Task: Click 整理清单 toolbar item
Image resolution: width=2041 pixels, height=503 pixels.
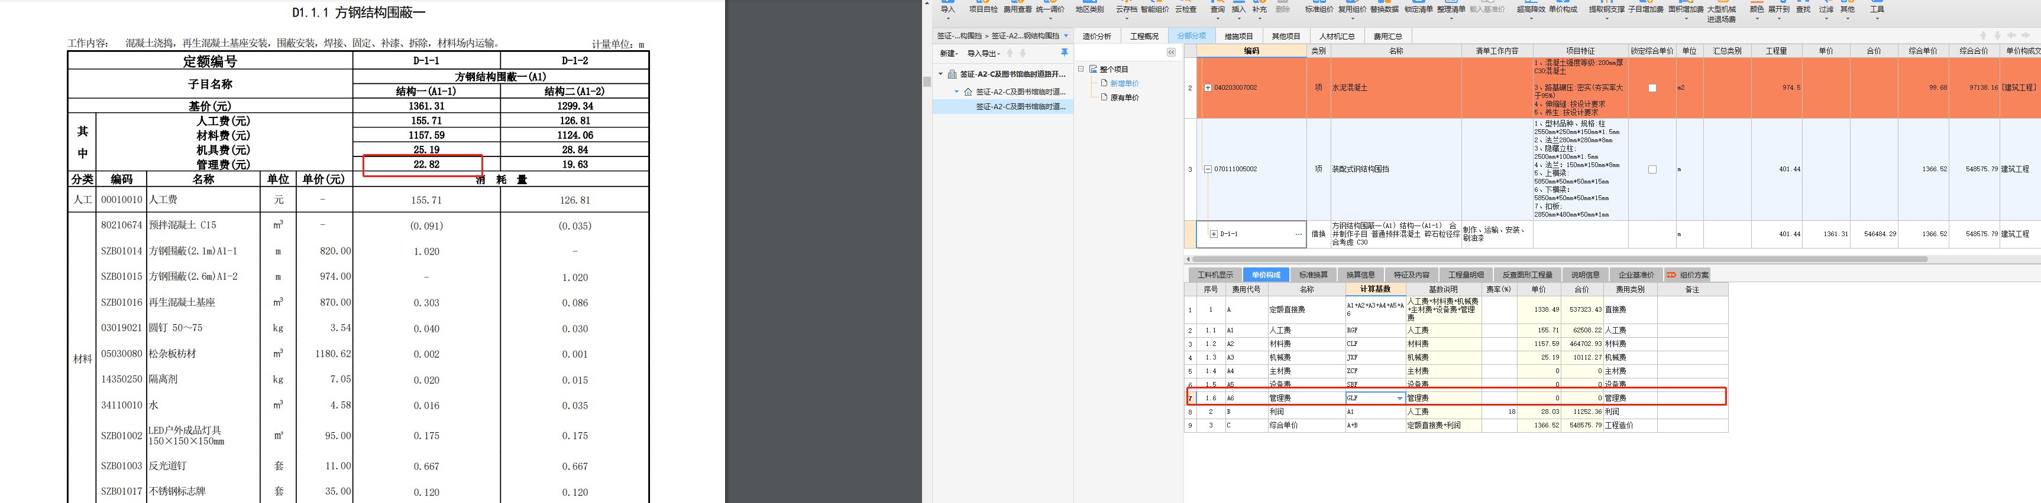Action: point(1451,9)
